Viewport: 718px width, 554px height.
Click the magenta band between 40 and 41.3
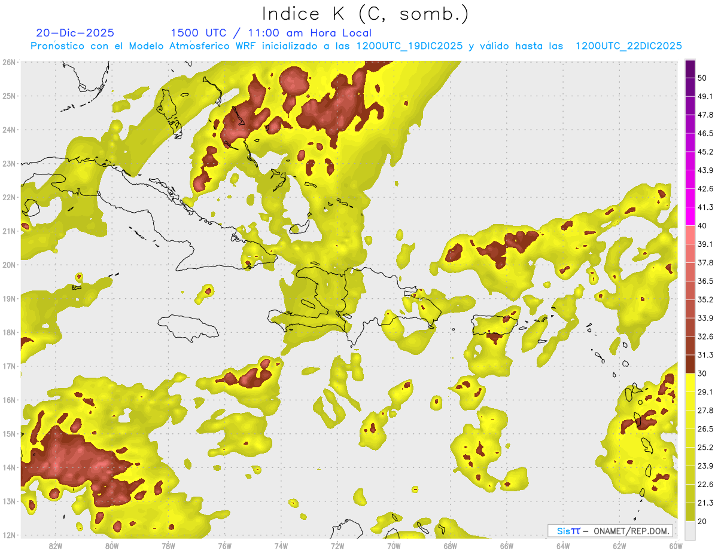[690, 216]
